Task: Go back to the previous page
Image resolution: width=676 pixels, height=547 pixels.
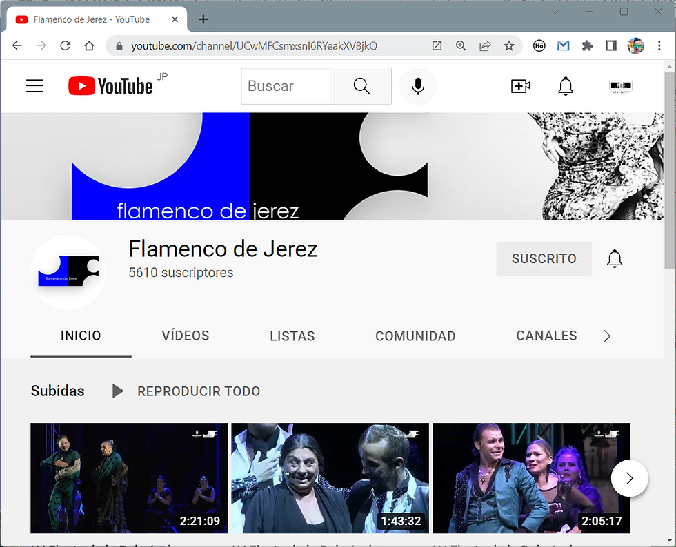Action: [x=17, y=45]
